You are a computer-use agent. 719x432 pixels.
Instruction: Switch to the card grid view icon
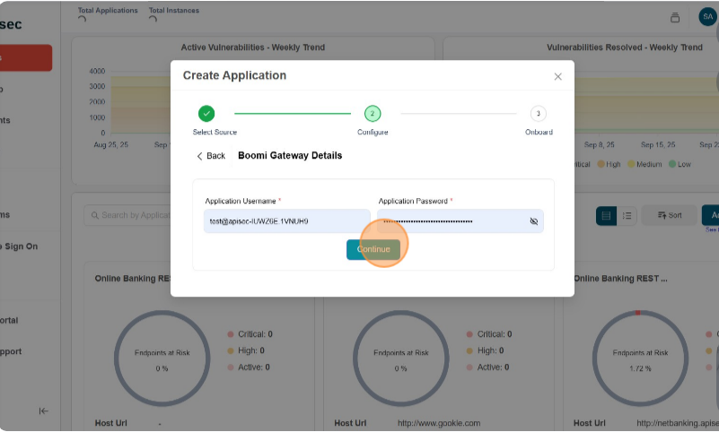(606, 215)
